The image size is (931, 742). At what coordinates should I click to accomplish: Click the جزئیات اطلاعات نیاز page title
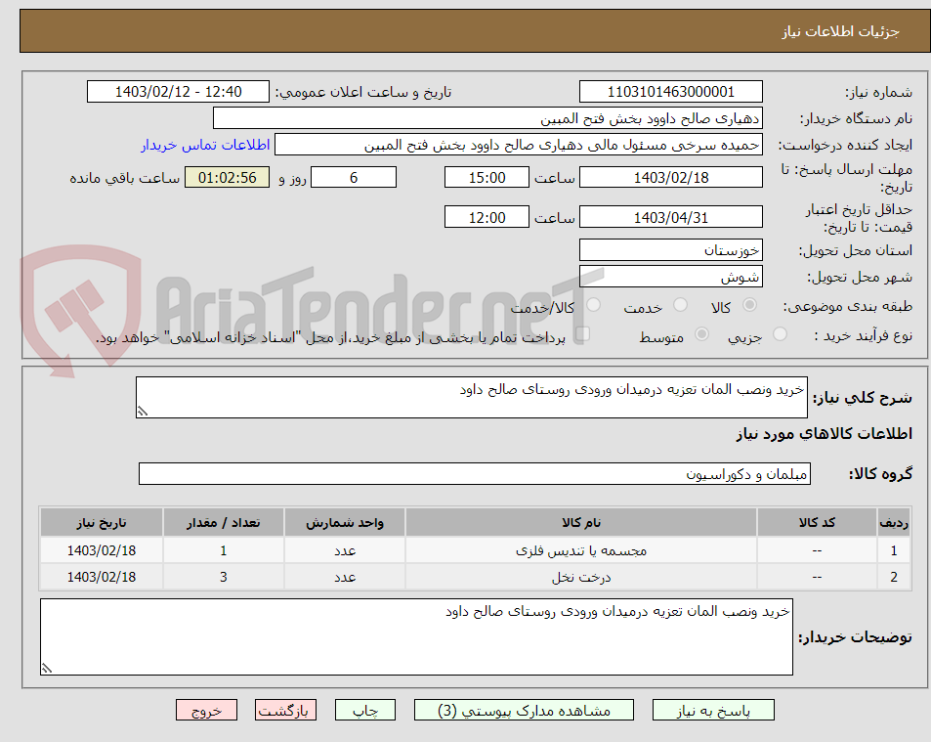(840, 31)
